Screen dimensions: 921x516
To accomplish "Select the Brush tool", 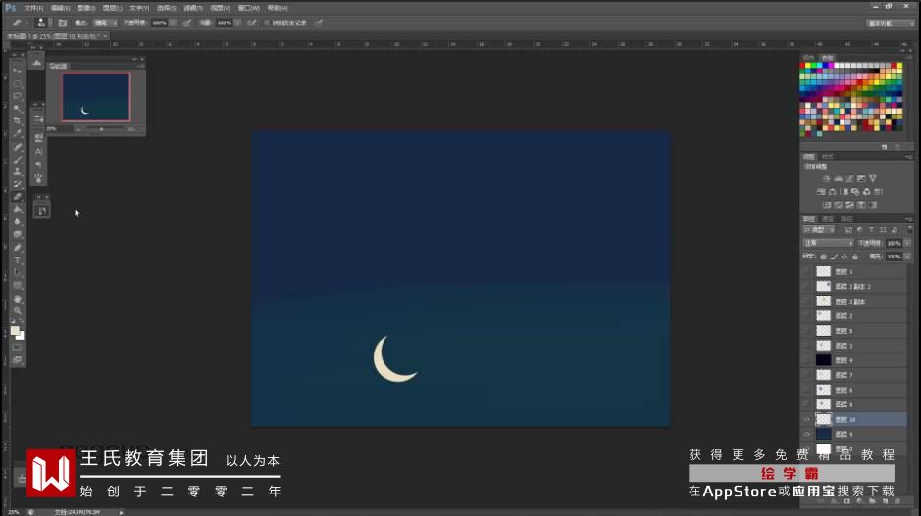I will (x=18, y=160).
